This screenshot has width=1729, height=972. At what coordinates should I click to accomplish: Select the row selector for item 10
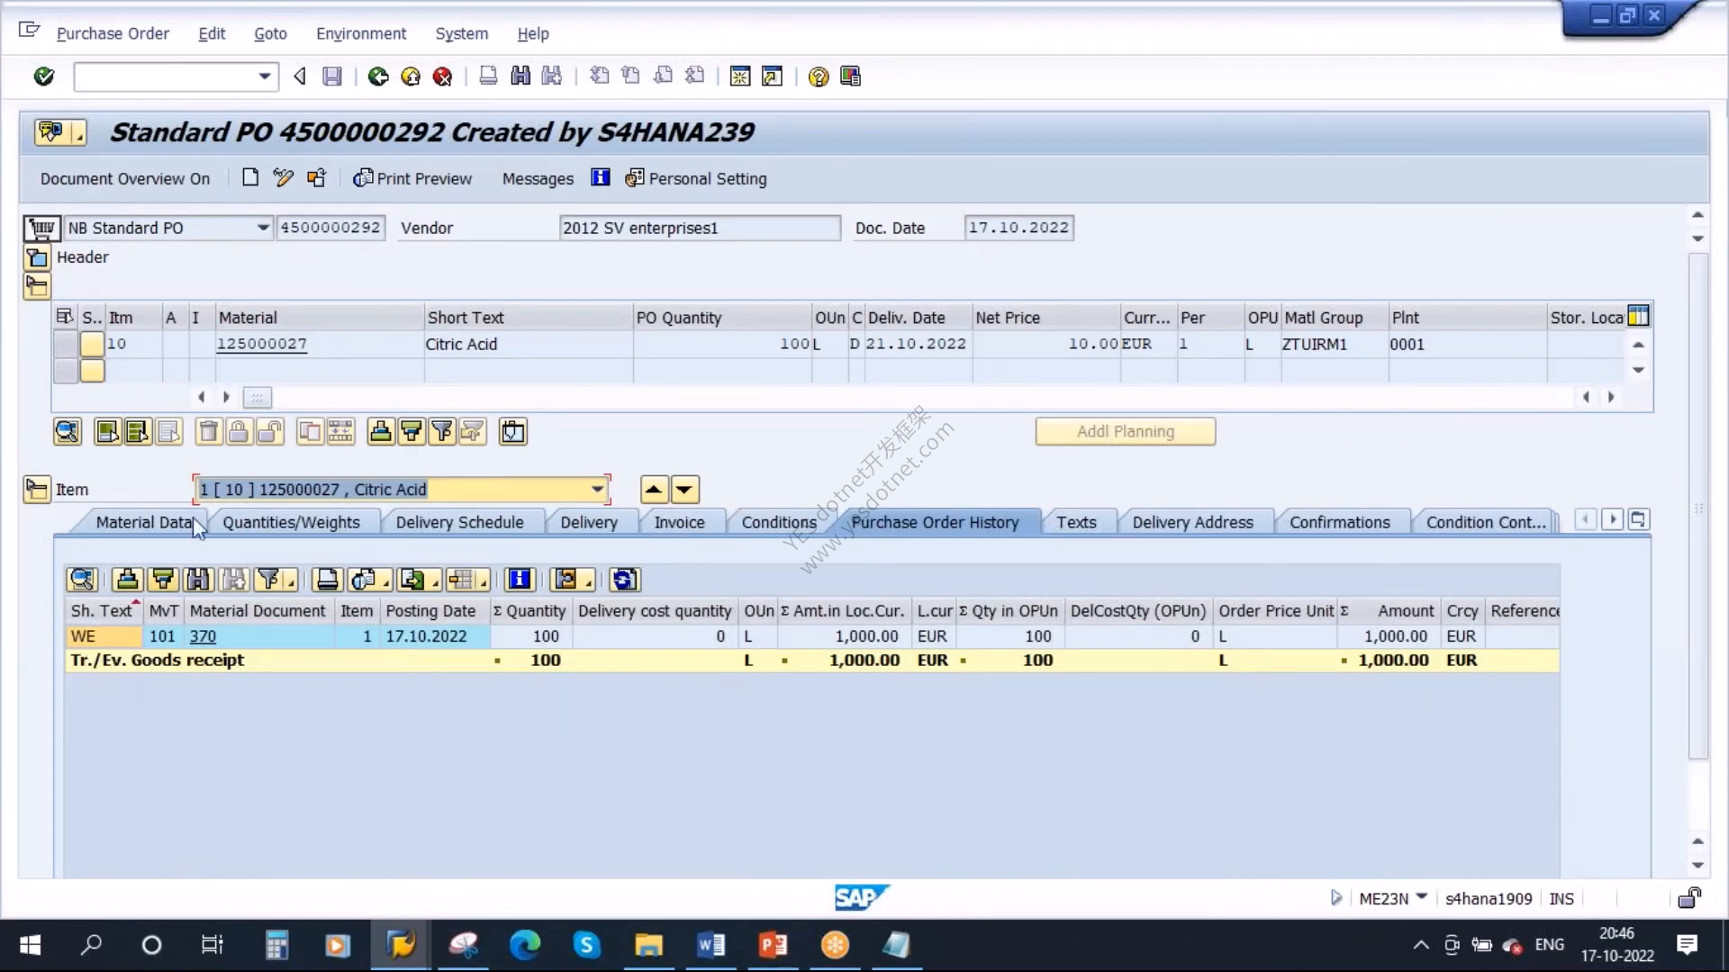66,345
